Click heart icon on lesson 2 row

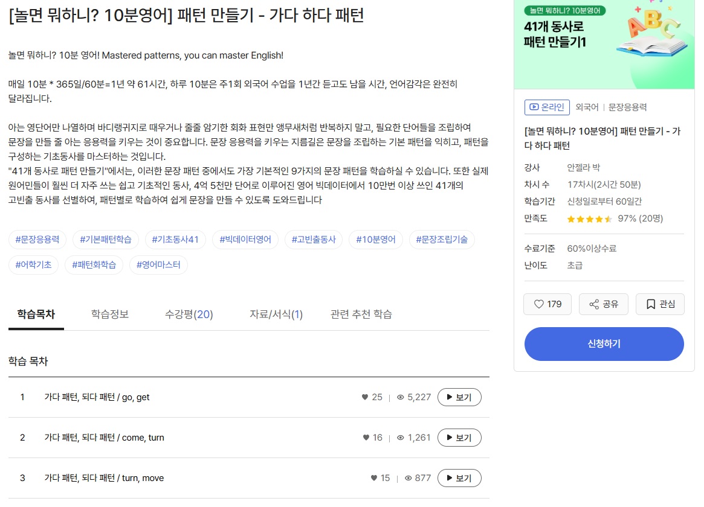pyautogui.click(x=366, y=438)
